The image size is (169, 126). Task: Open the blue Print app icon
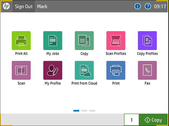click(116, 70)
